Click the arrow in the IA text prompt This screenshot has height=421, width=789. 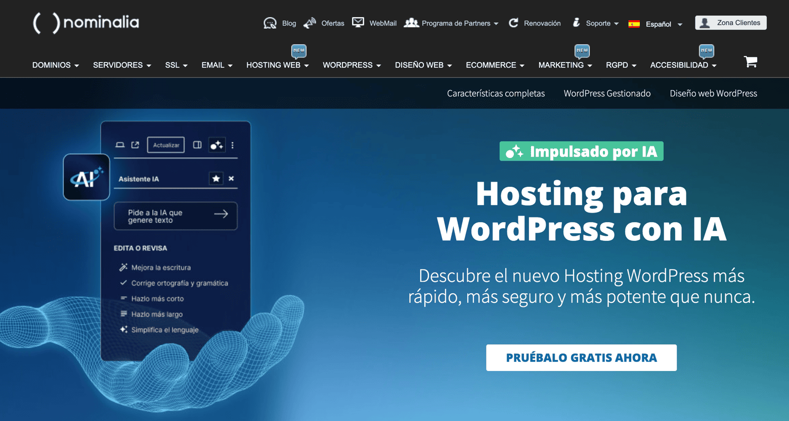pyautogui.click(x=221, y=214)
